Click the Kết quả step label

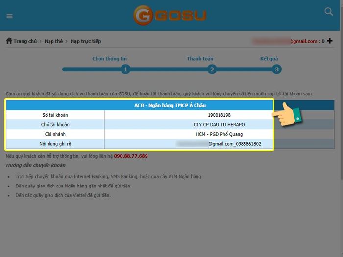[x=269, y=59]
